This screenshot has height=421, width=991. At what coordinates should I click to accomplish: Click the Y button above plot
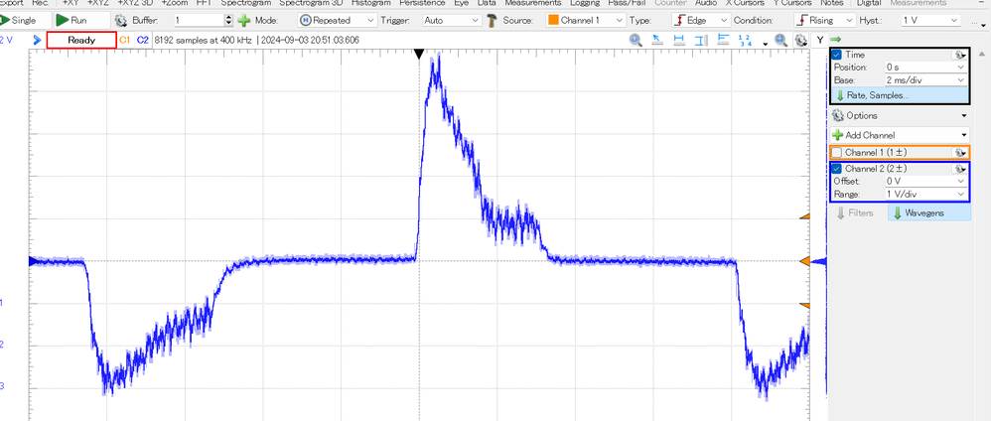coord(820,40)
